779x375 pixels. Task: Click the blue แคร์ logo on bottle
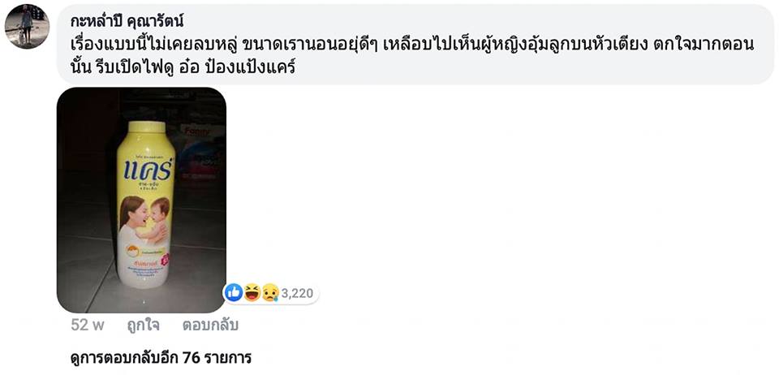149,168
